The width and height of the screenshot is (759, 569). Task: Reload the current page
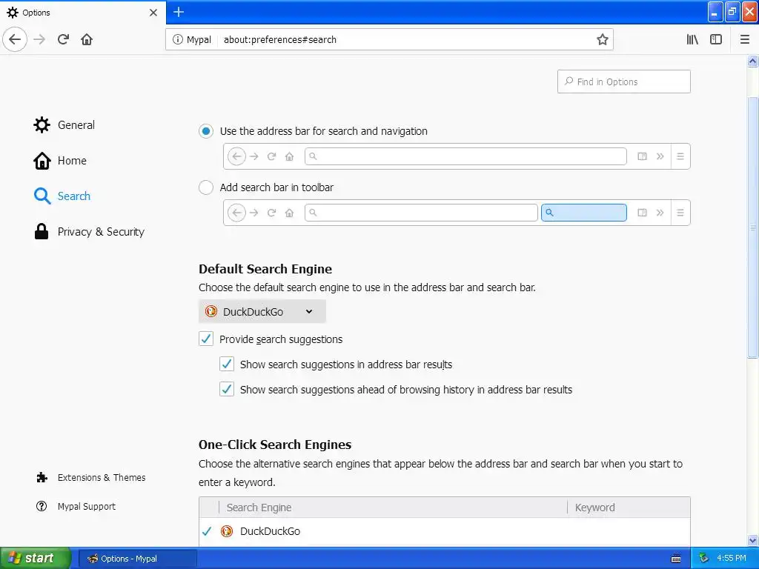pyautogui.click(x=64, y=39)
